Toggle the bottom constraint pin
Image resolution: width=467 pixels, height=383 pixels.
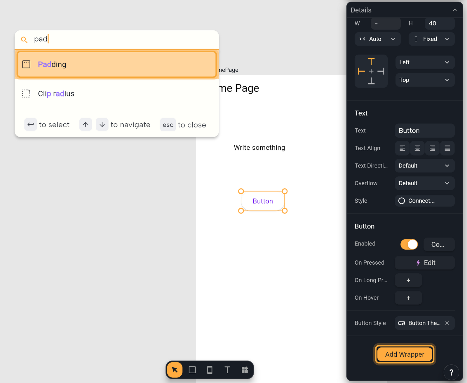tap(371, 81)
